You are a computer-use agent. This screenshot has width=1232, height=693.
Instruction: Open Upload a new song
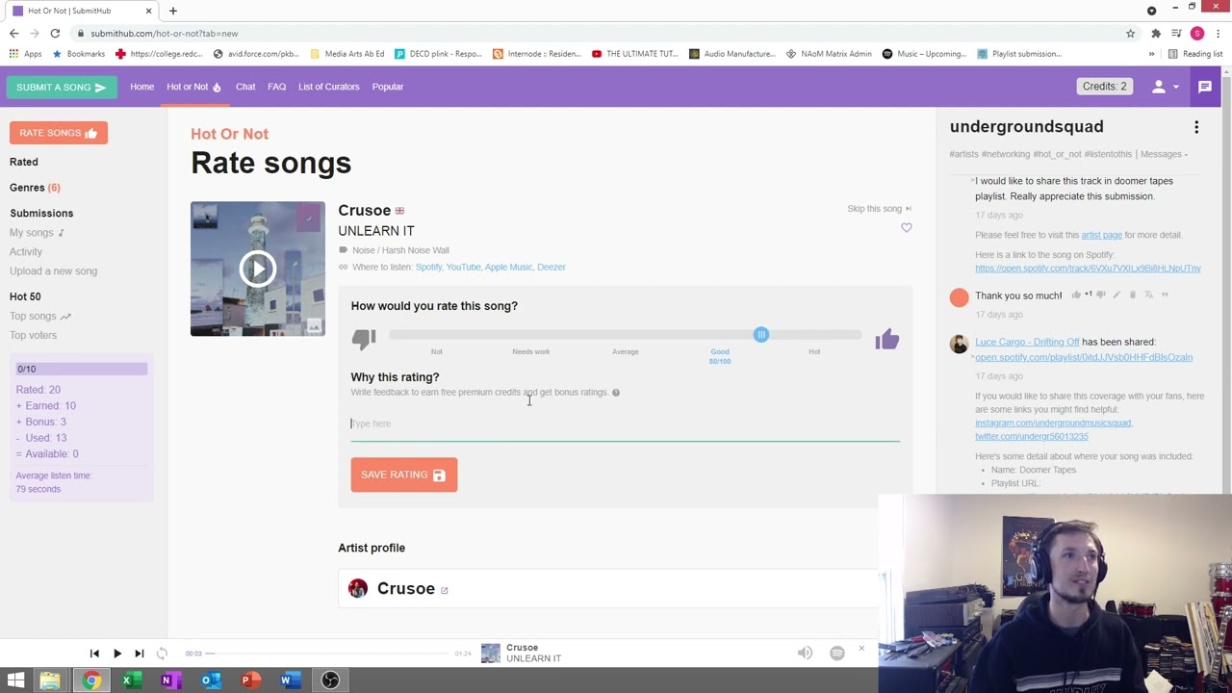(53, 270)
